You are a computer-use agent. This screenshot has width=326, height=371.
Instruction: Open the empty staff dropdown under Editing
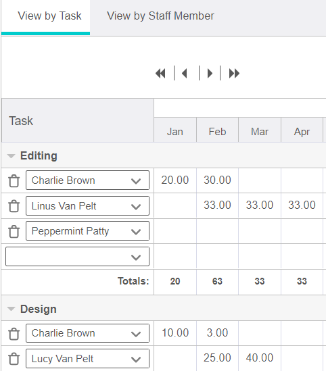(x=77, y=257)
